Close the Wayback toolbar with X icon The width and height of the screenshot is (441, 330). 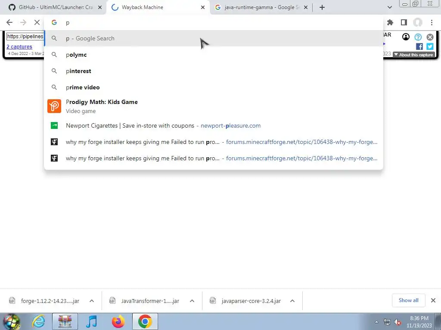click(430, 37)
